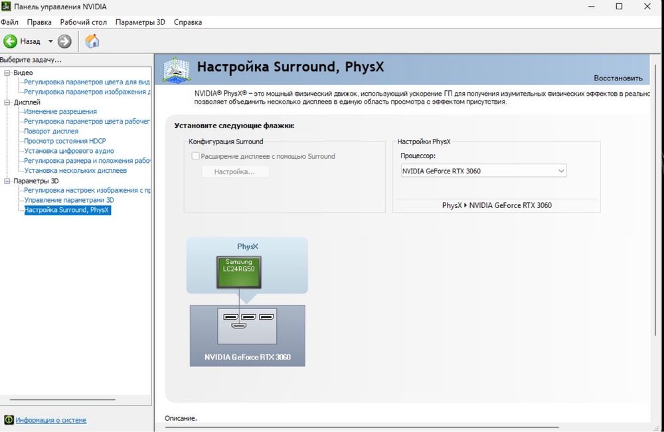Click the Настройка... button
Viewport: 664px width, 432px height.
pyautogui.click(x=234, y=171)
